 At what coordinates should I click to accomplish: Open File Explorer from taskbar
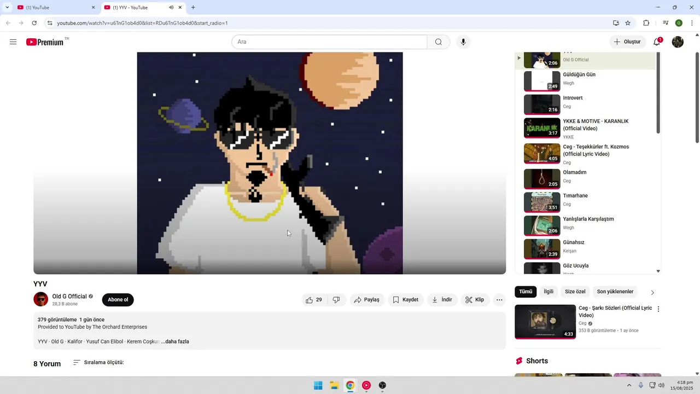coord(334,385)
